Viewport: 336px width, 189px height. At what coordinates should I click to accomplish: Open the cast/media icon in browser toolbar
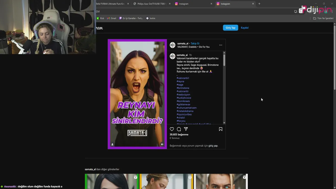(x=296, y=11)
